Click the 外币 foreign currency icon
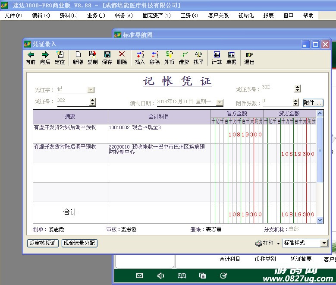 169,55
